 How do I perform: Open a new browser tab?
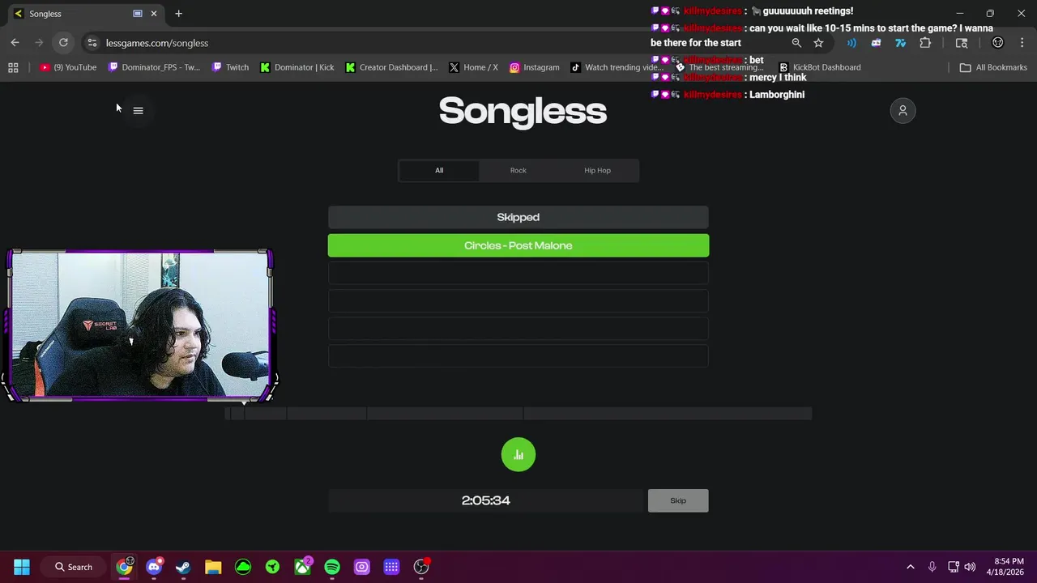point(178,14)
